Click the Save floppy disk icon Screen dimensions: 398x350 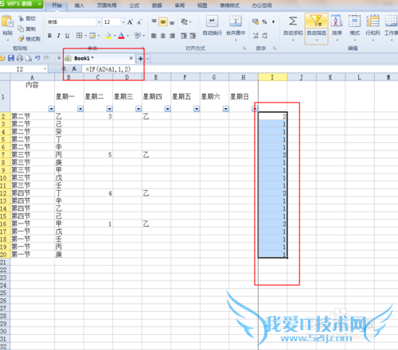pos(11,58)
